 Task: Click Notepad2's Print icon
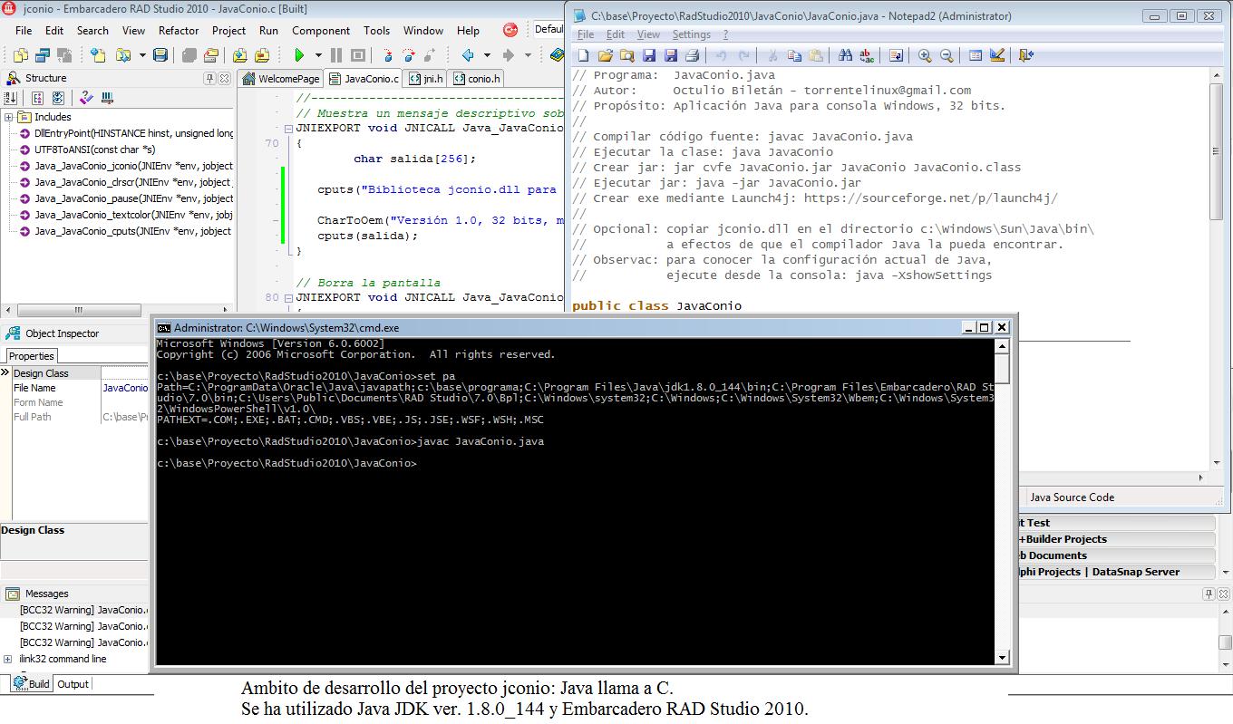pos(693,55)
